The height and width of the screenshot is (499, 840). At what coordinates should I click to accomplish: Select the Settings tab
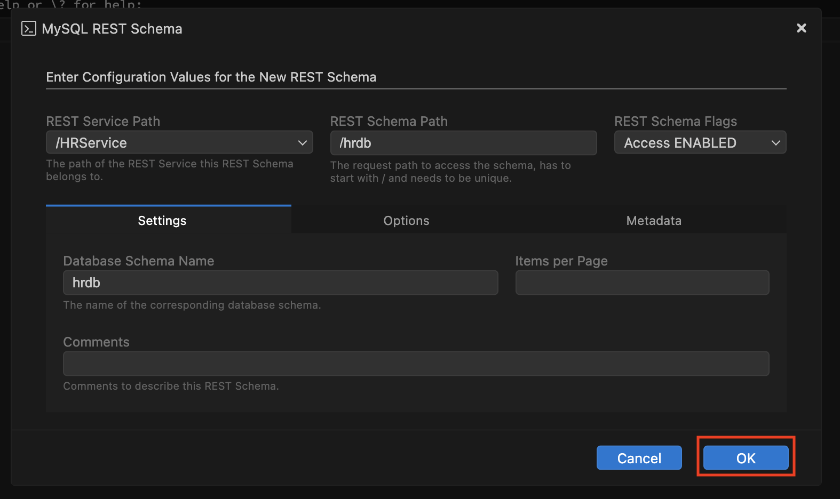tap(162, 221)
